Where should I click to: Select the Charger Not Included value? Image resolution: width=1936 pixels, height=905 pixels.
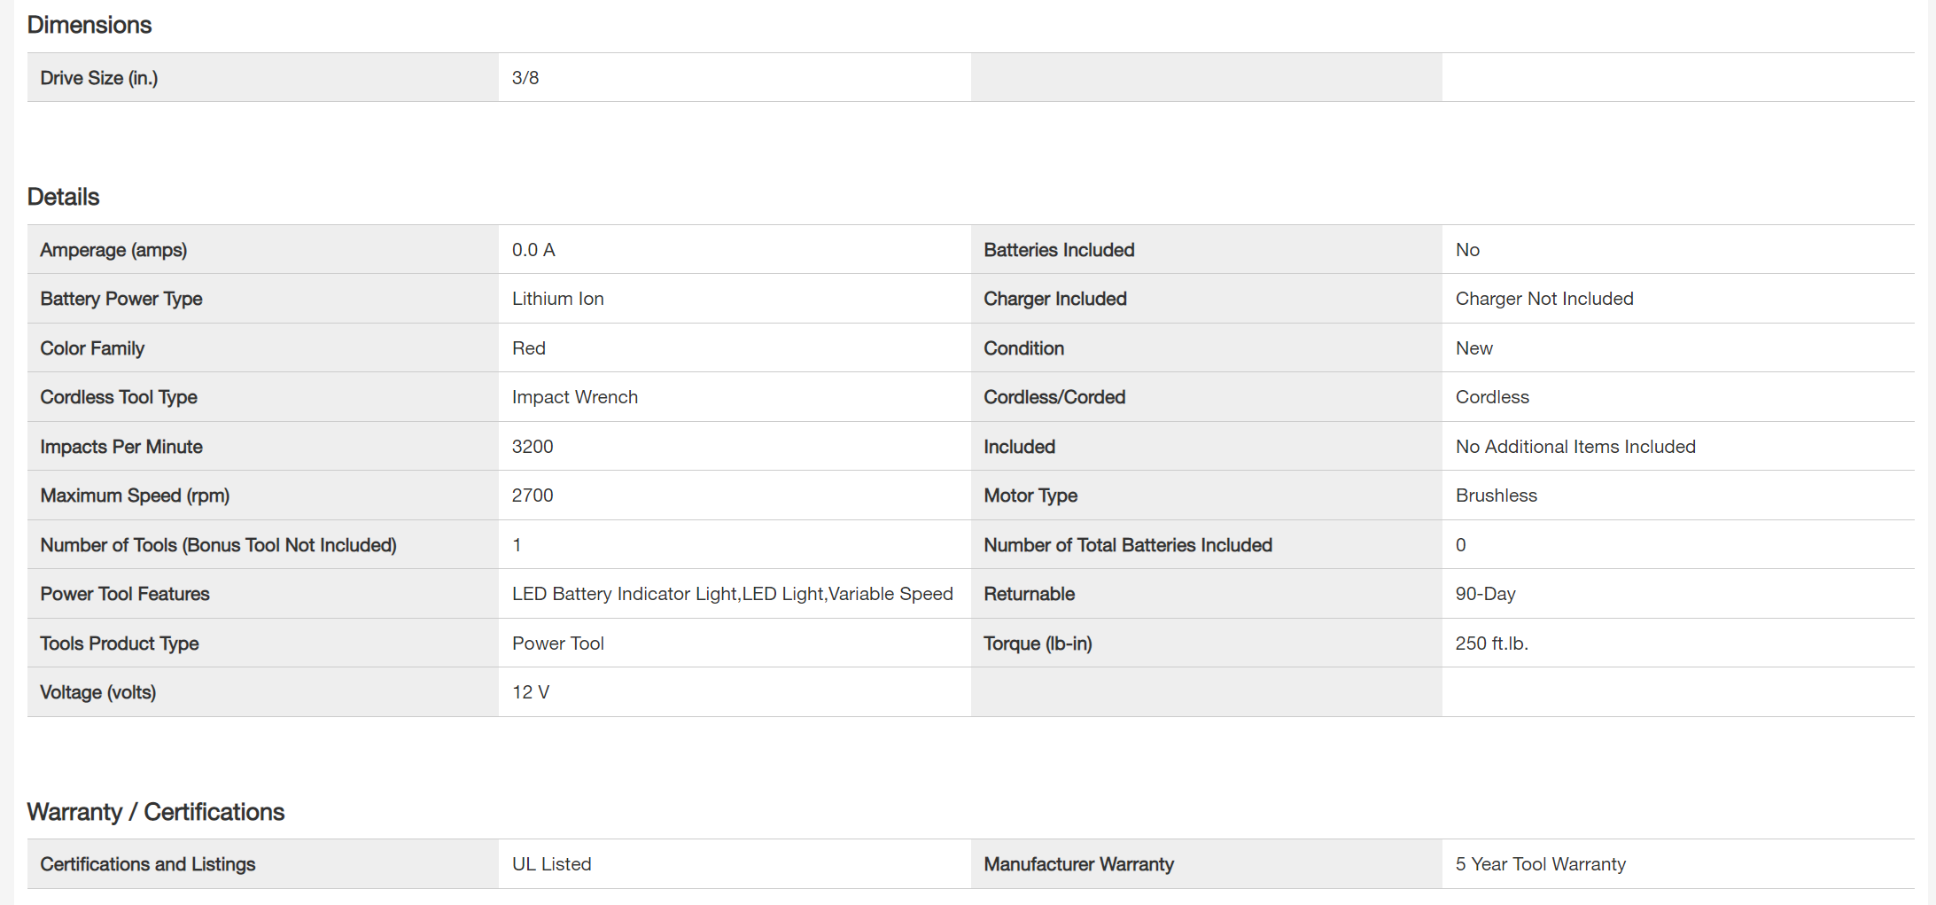[x=1543, y=299]
